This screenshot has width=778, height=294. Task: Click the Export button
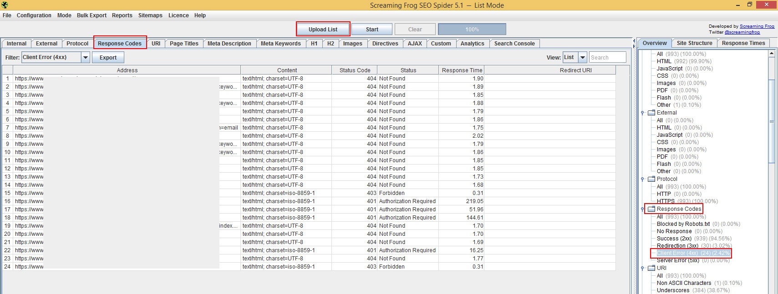pyautogui.click(x=108, y=58)
